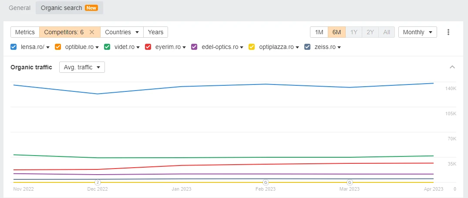Open the optiblue.ro dropdown arrow

pos(97,47)
